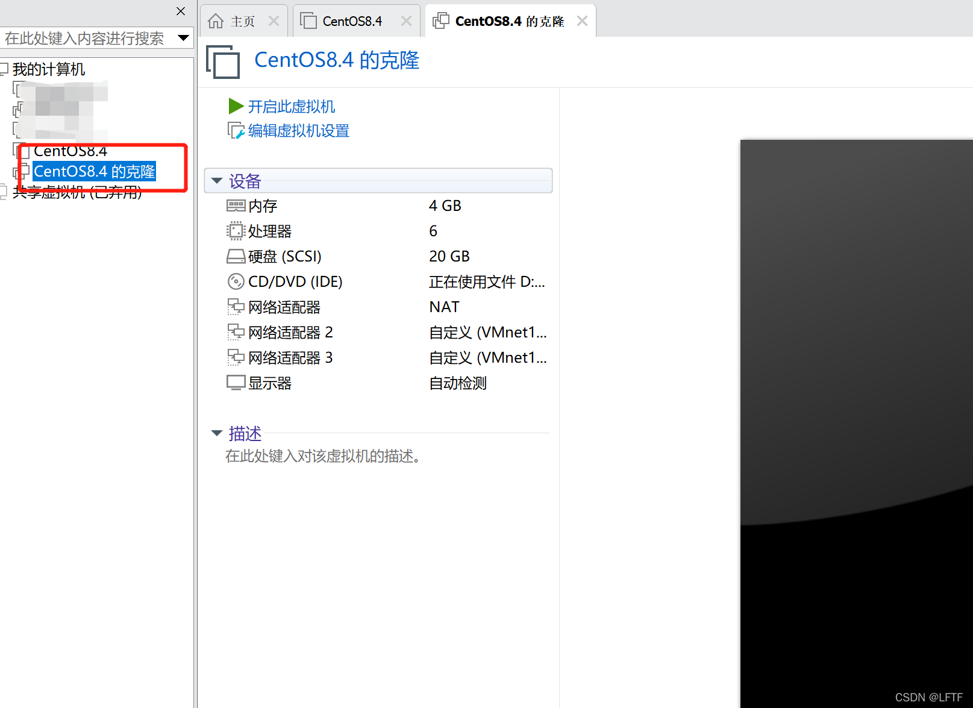Click the 正在使用文件 D:... value
The height and width of the screenshot is (708, 973).
[487, 282]
